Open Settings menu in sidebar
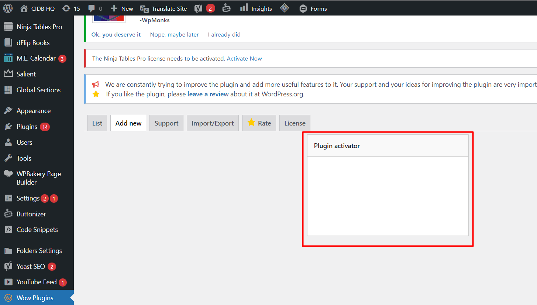The height and width of the screenshot is (305, 537). (37, 198)
